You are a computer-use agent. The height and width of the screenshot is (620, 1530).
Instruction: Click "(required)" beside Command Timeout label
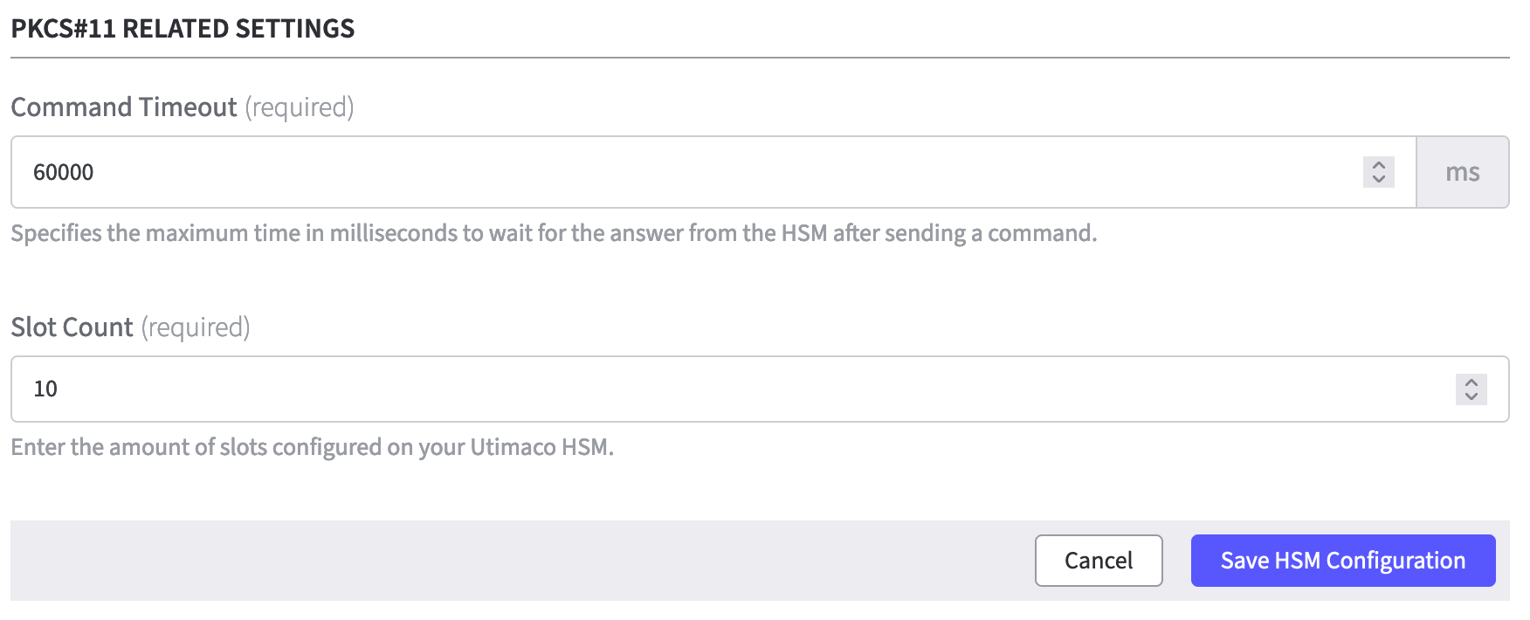point(300,107)
